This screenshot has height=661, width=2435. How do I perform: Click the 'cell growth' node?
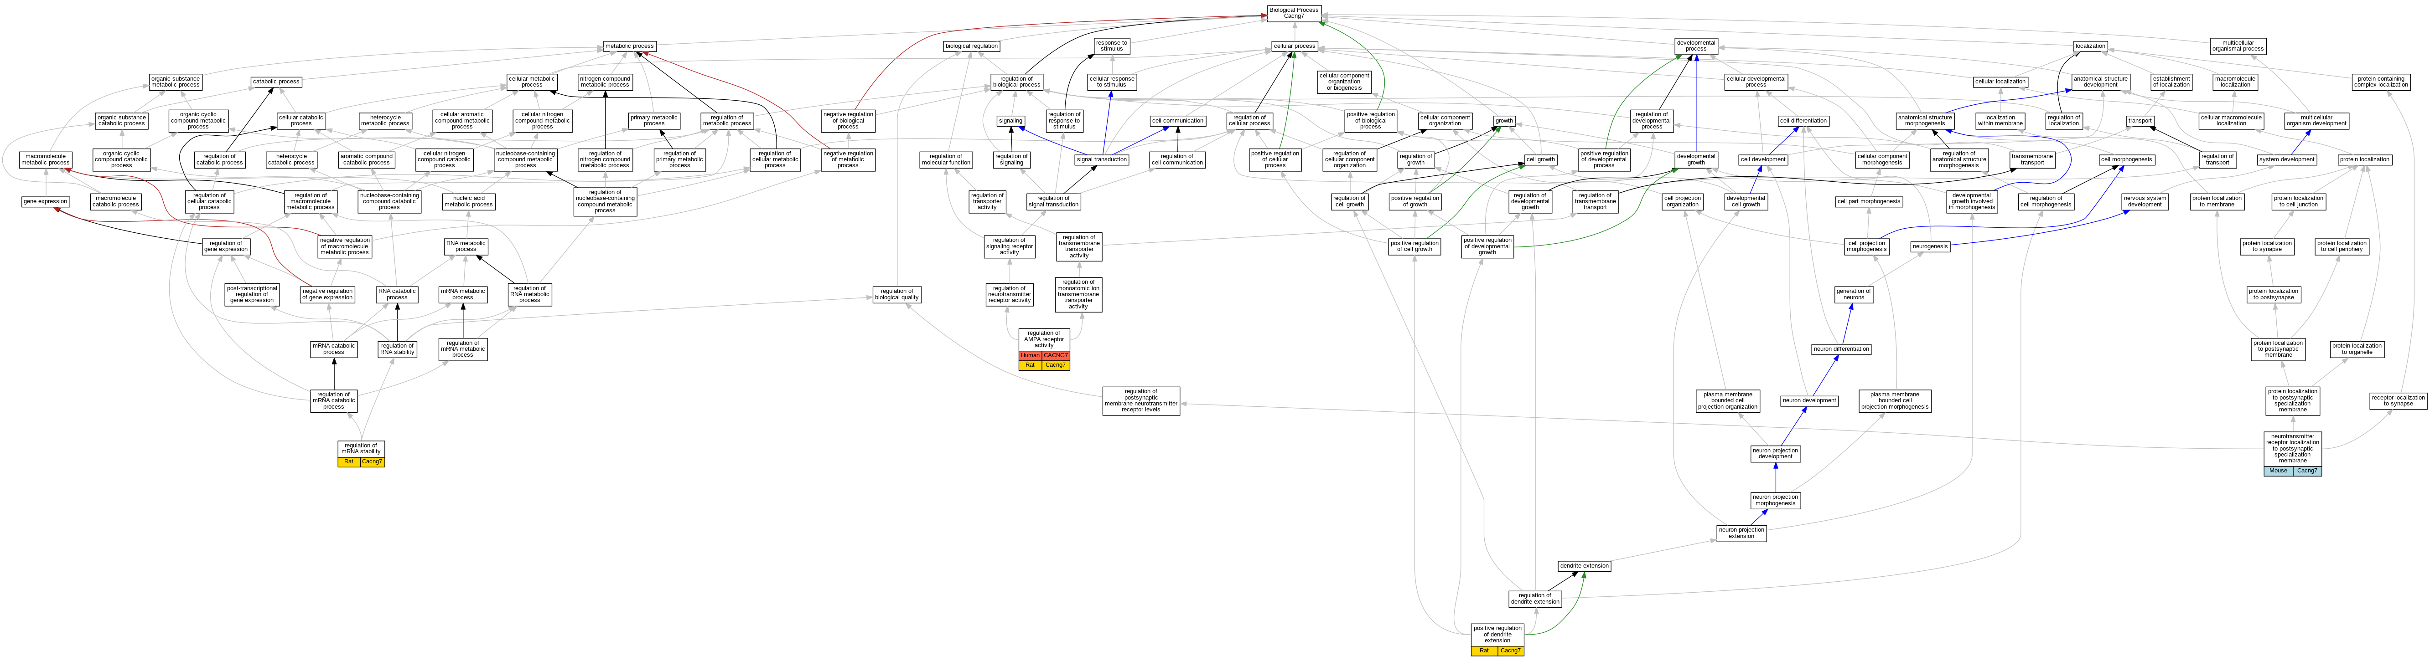point(1541,159)
